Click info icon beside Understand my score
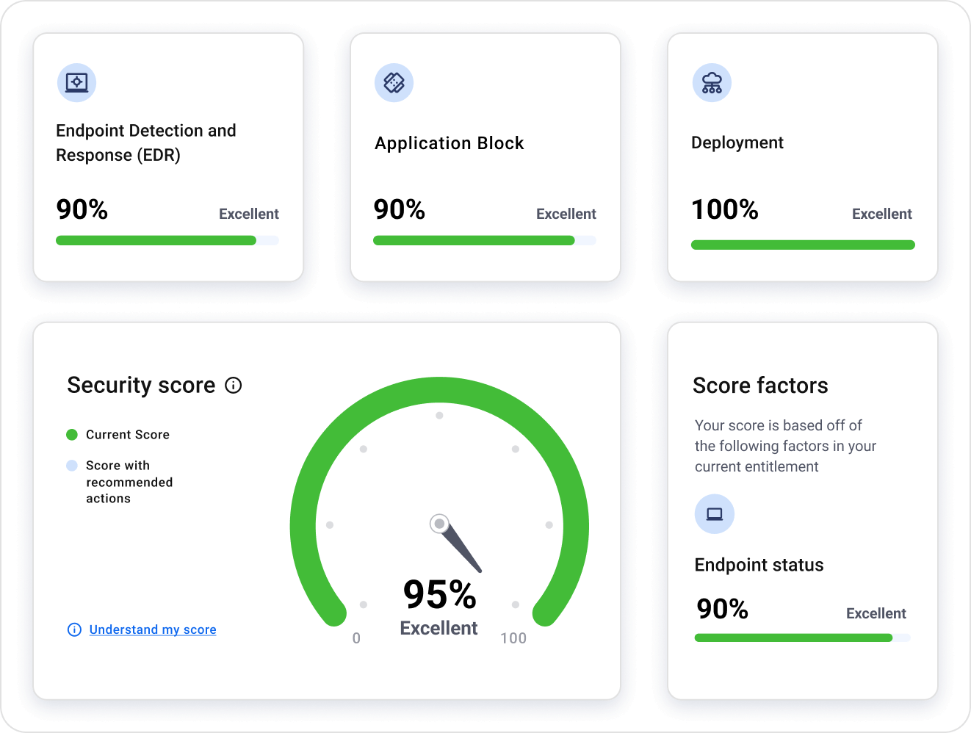The height and width of the screenshot is (733, 971). [74, 629]
